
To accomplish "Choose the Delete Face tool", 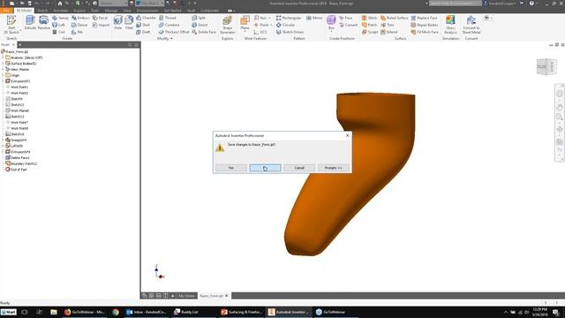I will 204,32.
